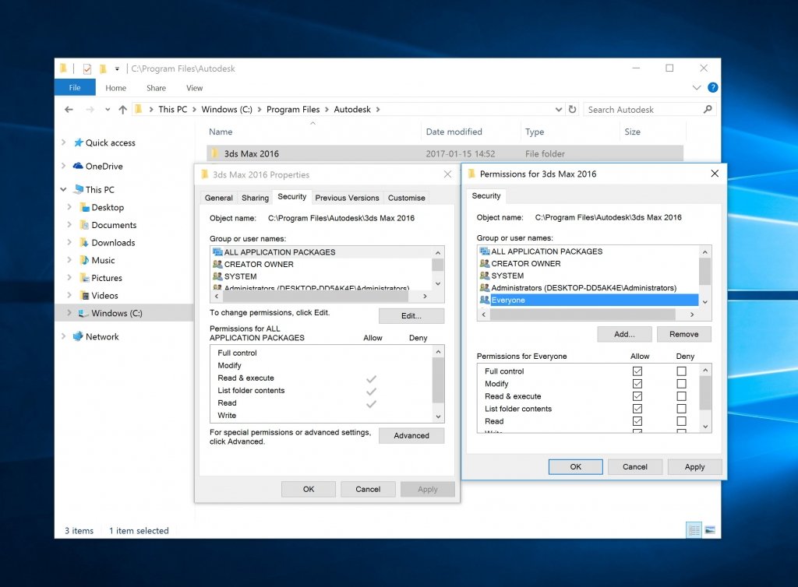Click Apply in Permissions dialog
Image resolution: width=798 pixels, height=587 pixels.
[694, 466]
